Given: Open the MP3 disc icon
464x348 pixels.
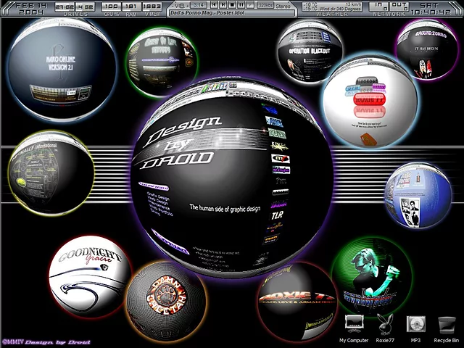Looking at the screenshot, I should pos(415,324).
